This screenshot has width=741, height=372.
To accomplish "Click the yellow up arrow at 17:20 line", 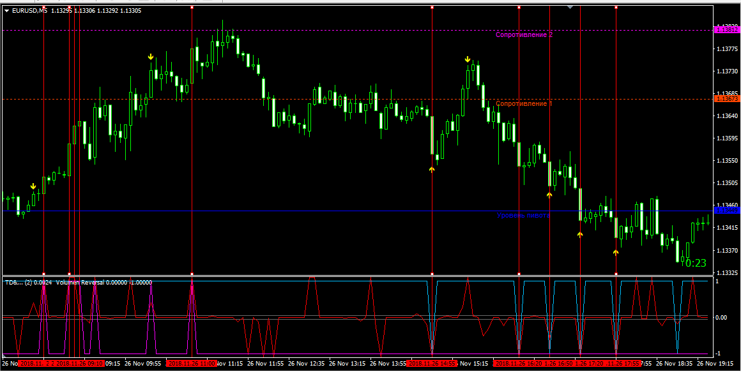I will [580, 234].
